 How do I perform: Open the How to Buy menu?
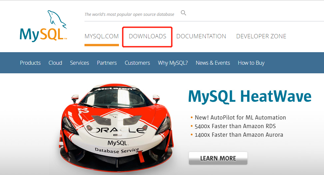point(251,63)
